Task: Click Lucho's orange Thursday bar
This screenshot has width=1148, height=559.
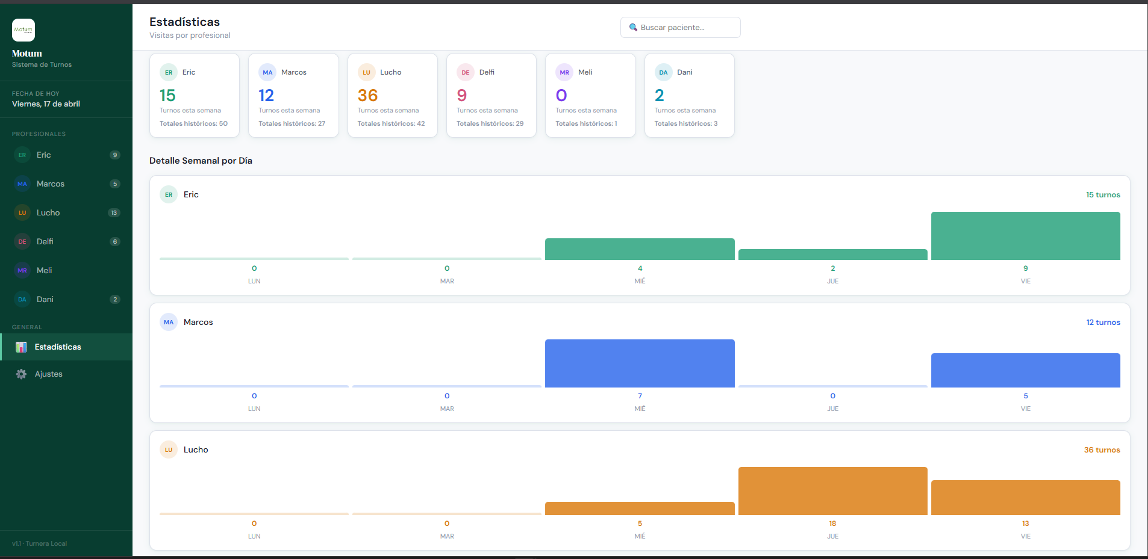Action: (832, 491)
